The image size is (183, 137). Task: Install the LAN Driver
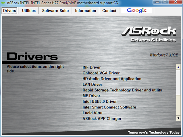(x=92, y=84)
